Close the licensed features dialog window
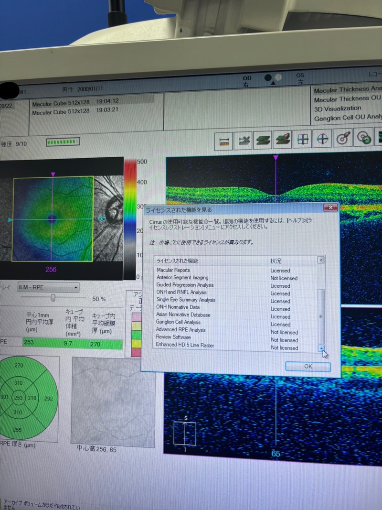Screen dimensions: 382x510 [x=330, y=208]
